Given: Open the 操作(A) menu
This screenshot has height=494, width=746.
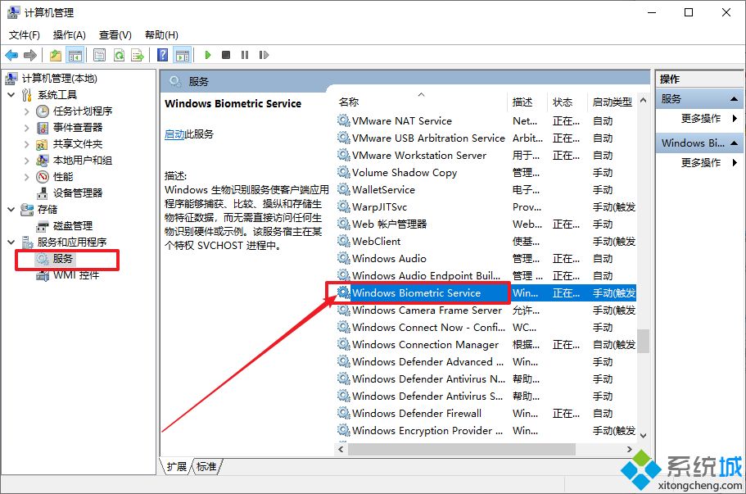Looking at the screenshot, I should click(70, 34).
